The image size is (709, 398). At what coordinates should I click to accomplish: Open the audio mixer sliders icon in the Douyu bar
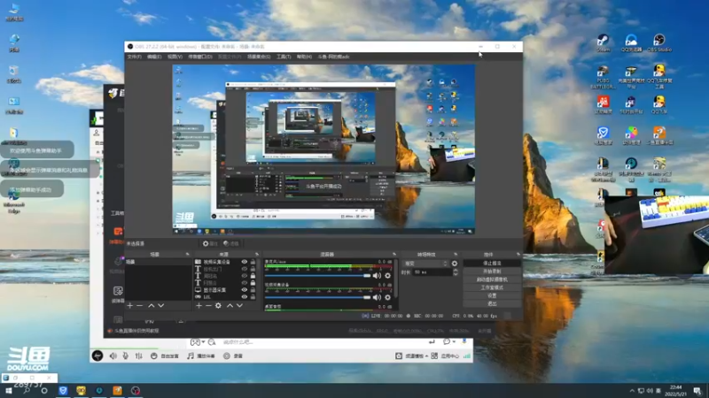(139, 356)
